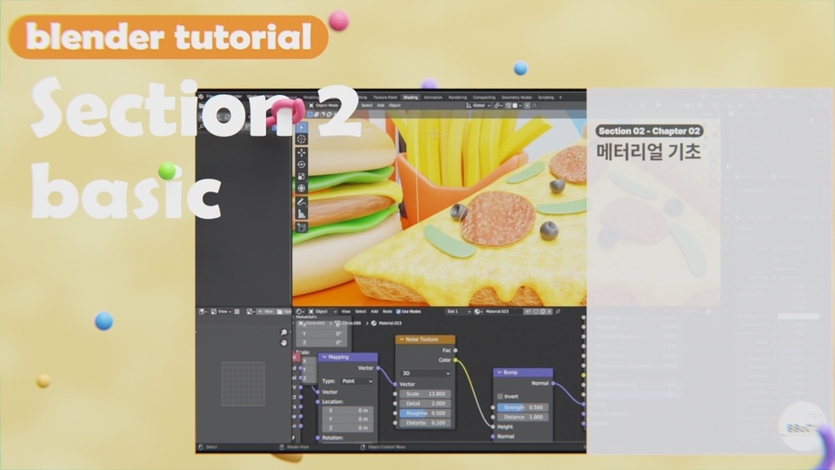Select the Select Box tool in viewport toolbar
The width and height of the screenshot is (835, 470).
click(x=302, y=127)
